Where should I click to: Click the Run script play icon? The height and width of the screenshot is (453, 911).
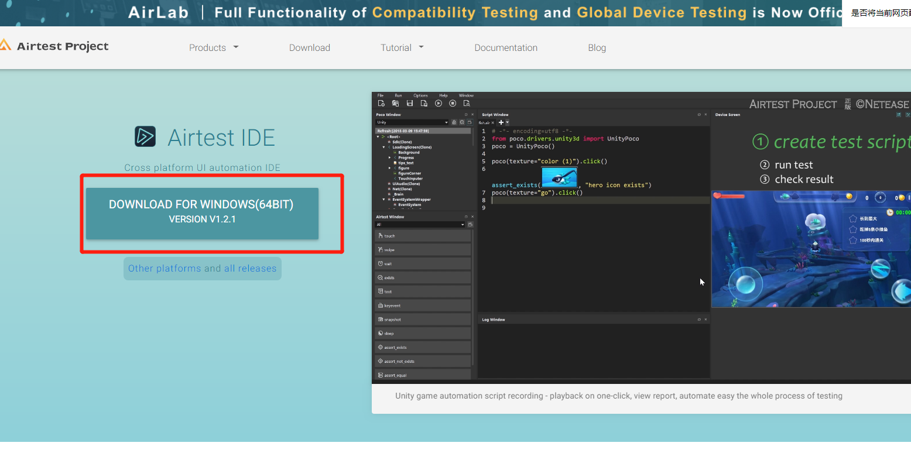tap(439, 103)
